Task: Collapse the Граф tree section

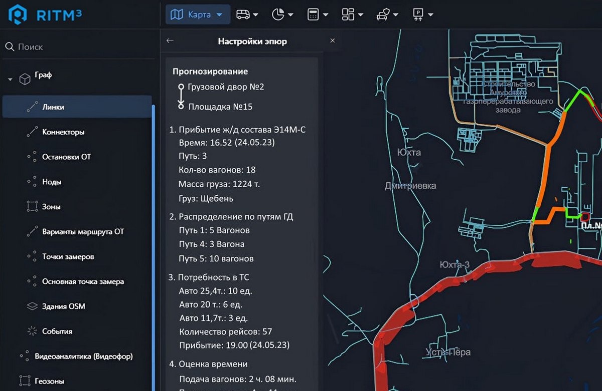Action: 10,79
